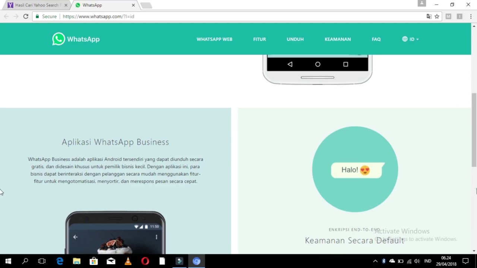Click the OneDrive cloud tray icon
The width and height of the screenshot is (477, 268).
392,261
